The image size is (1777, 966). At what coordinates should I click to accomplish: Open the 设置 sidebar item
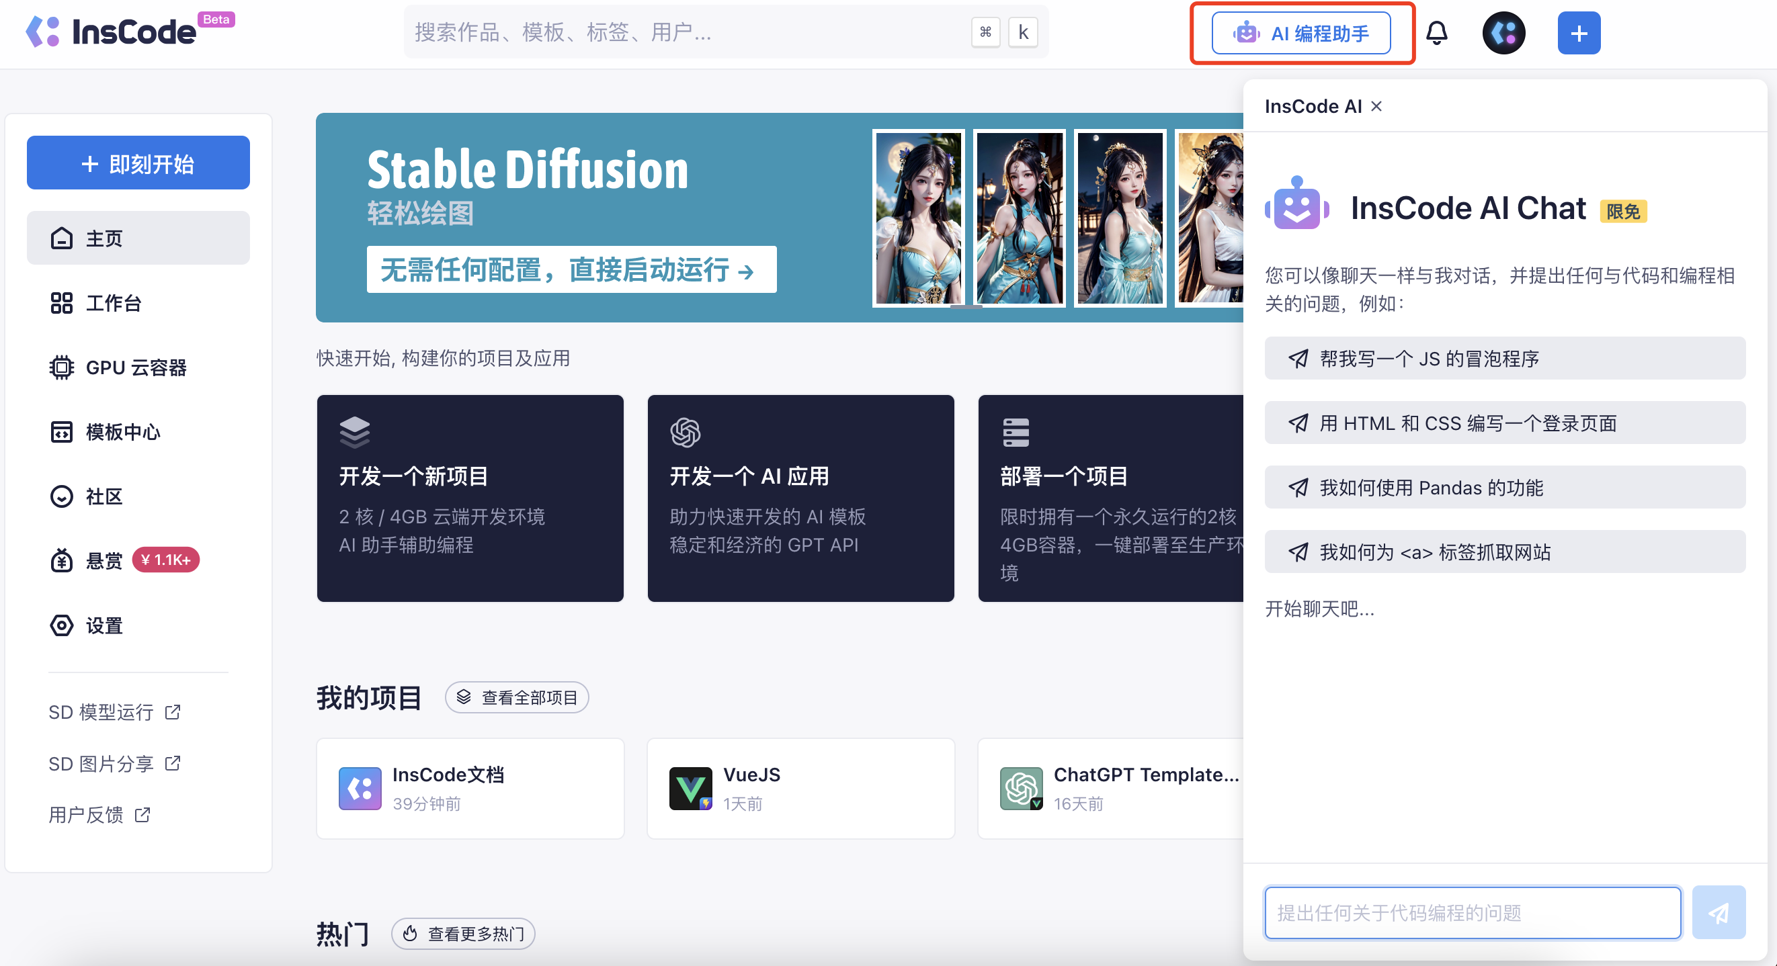pyautogui.click(x=138, y=625)
